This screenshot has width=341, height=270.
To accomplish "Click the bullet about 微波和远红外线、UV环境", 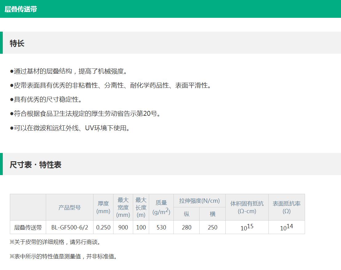I will click(x=70, y=128).
